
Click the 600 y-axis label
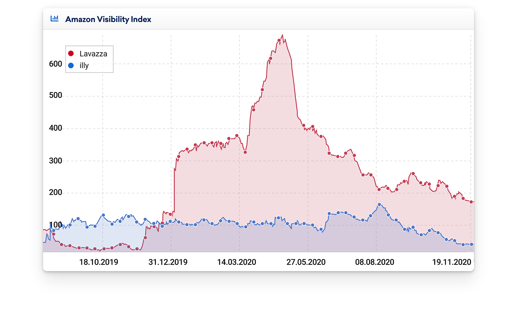pos(56,64)
